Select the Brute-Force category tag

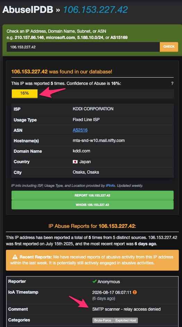tap(103, 320)
